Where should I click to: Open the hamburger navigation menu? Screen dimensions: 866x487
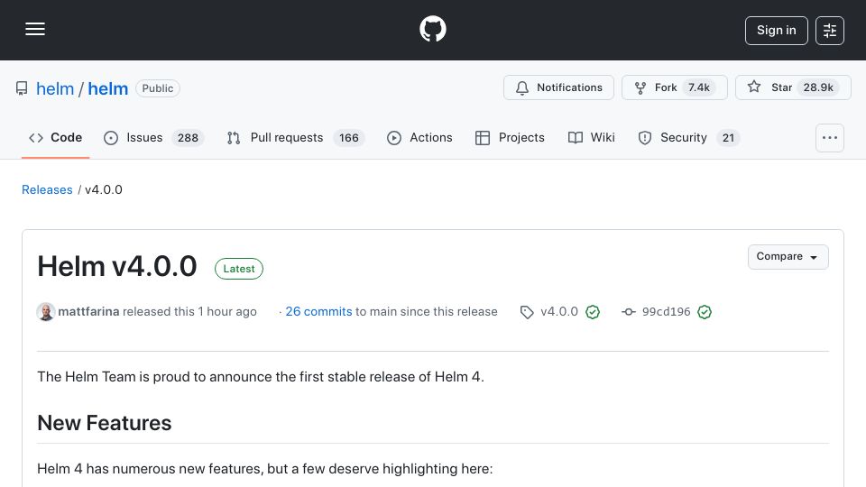[35, 29]
